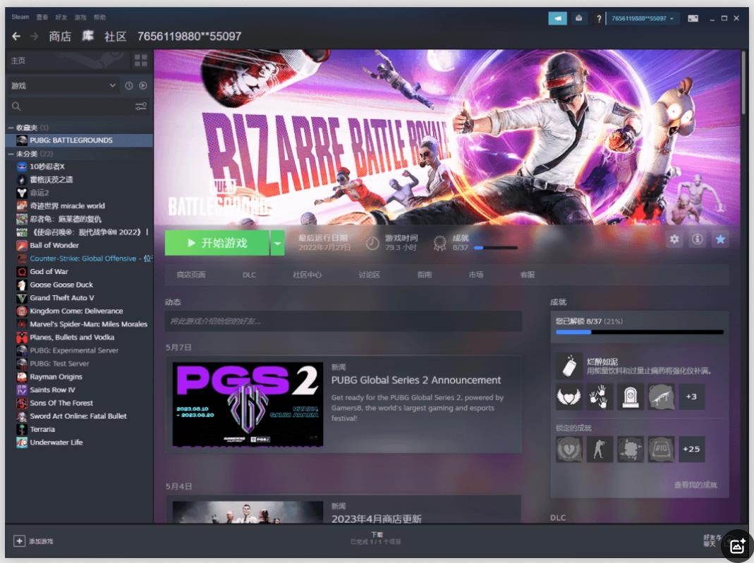Viewport: 754px width, 563px height.
Task: Open the DLC tab link
Action: (x=249, y=275)
